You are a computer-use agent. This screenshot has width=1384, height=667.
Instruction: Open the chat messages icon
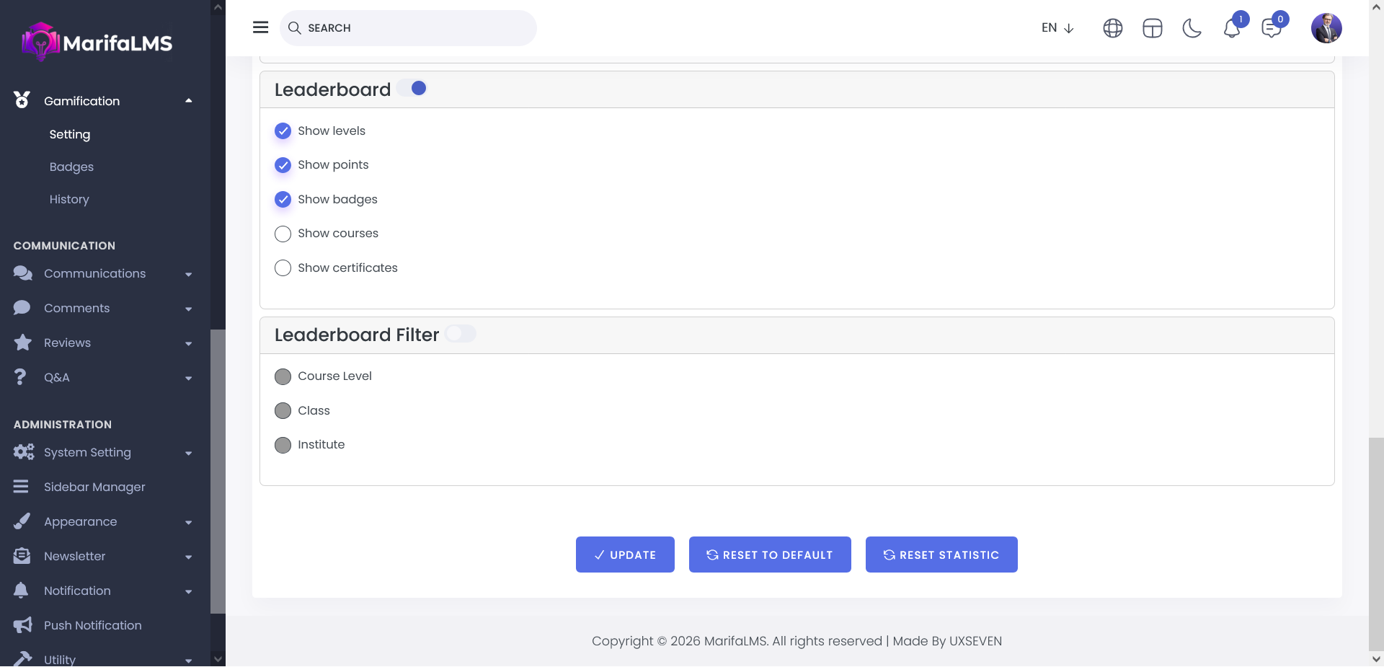point(1271,28)
